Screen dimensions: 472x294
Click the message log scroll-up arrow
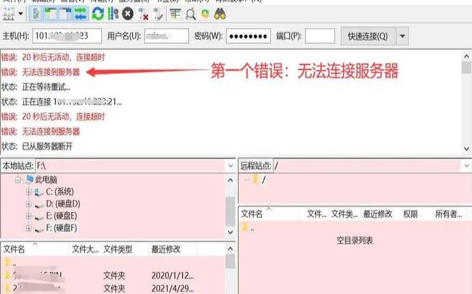[x=467, y=56]
